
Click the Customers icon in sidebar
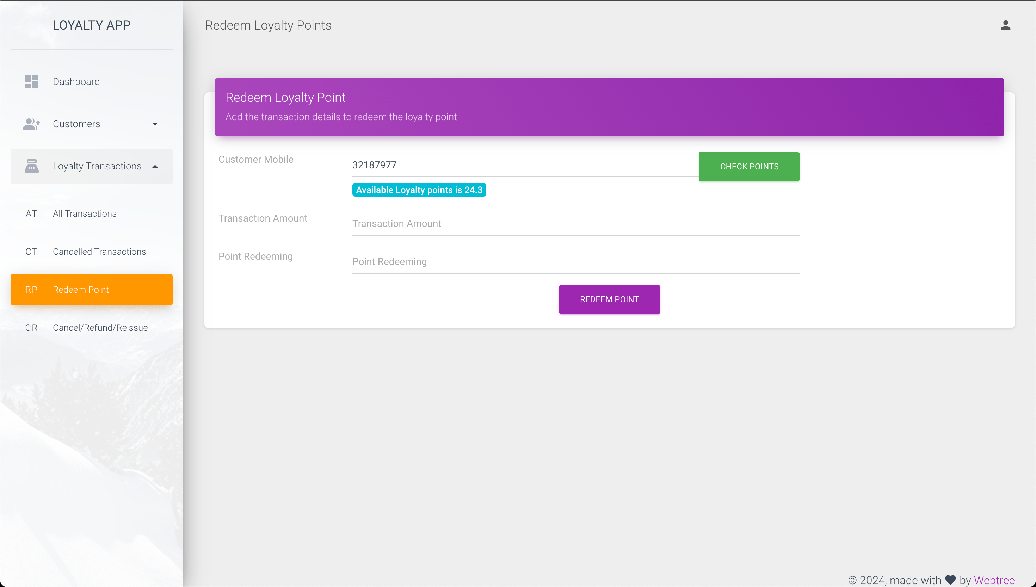33,123
